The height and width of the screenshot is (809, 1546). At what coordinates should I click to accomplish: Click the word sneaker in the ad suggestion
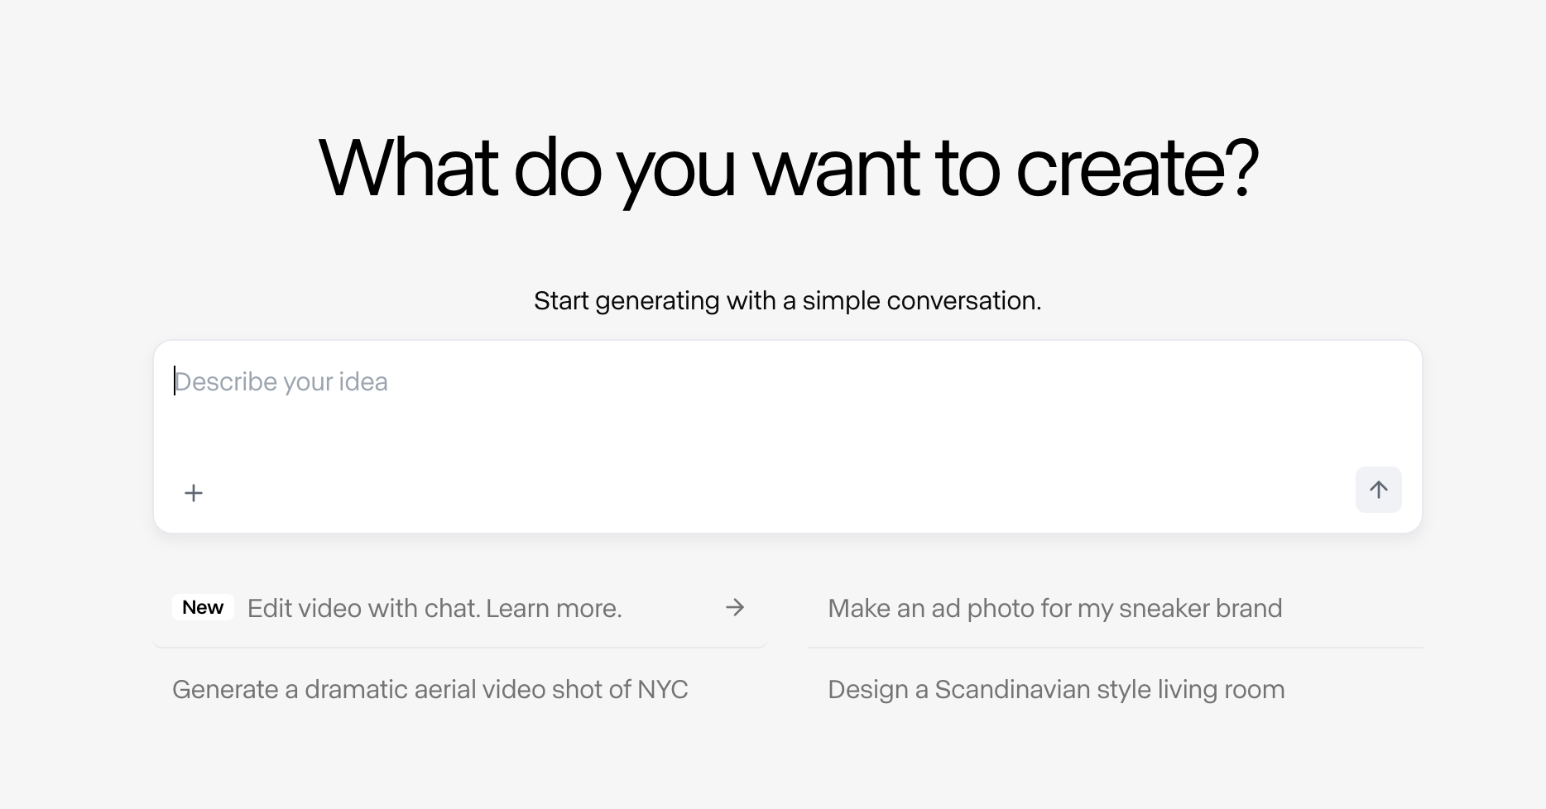click(1152, 609)
